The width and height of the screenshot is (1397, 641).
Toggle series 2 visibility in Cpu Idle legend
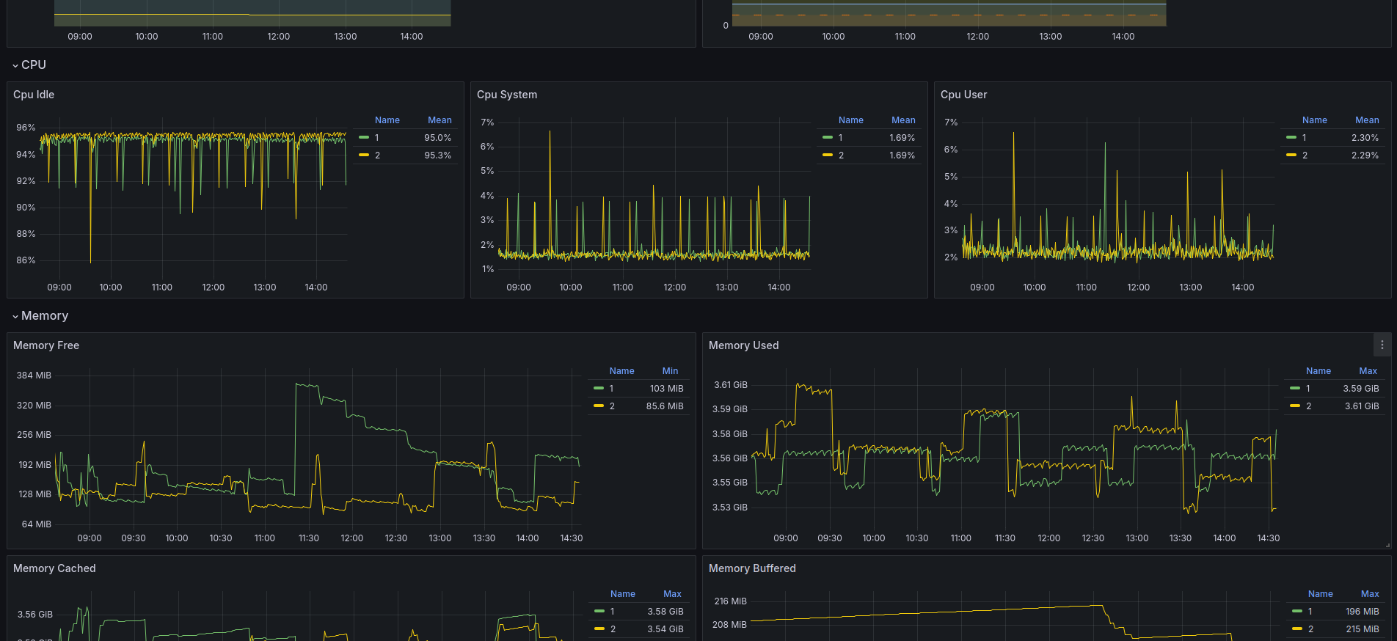(x=377, y=155)
